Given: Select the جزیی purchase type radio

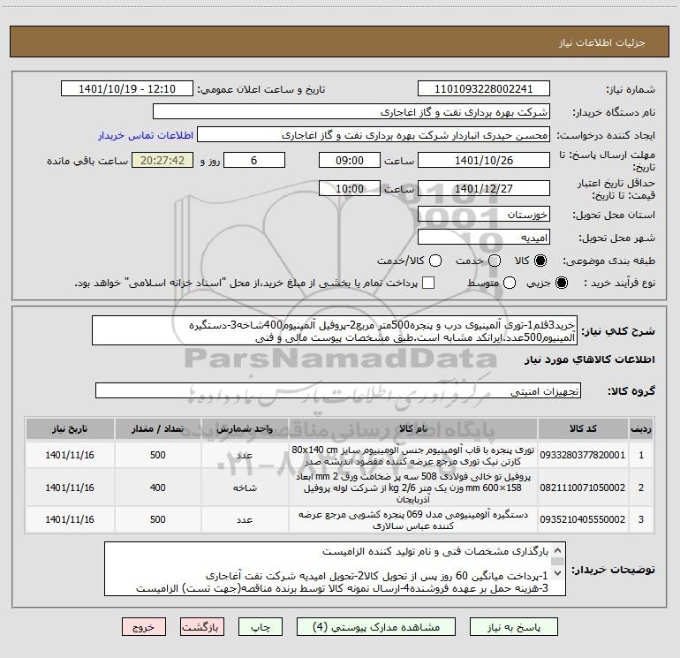Looking at the screenshot, I should pyautogui.click(x=561, y=283).
